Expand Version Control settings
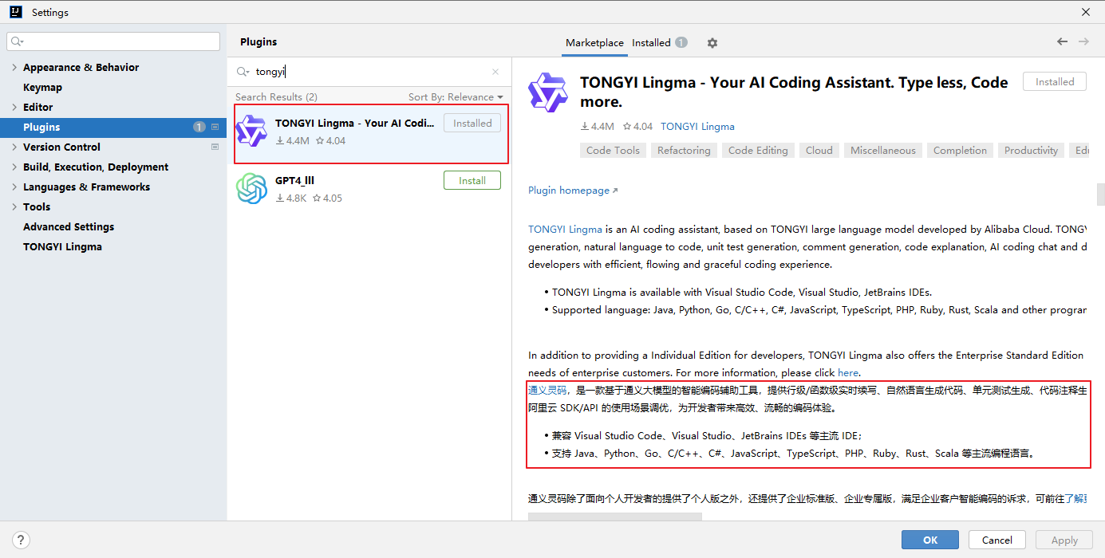 coord(14,147)
